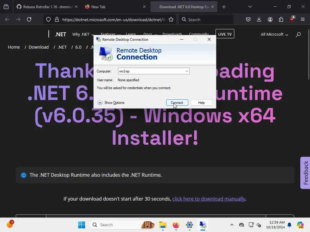The height and width of the screenshot is (232, 310).
Task: Reload the current page
Action: [x=29, y=20]
